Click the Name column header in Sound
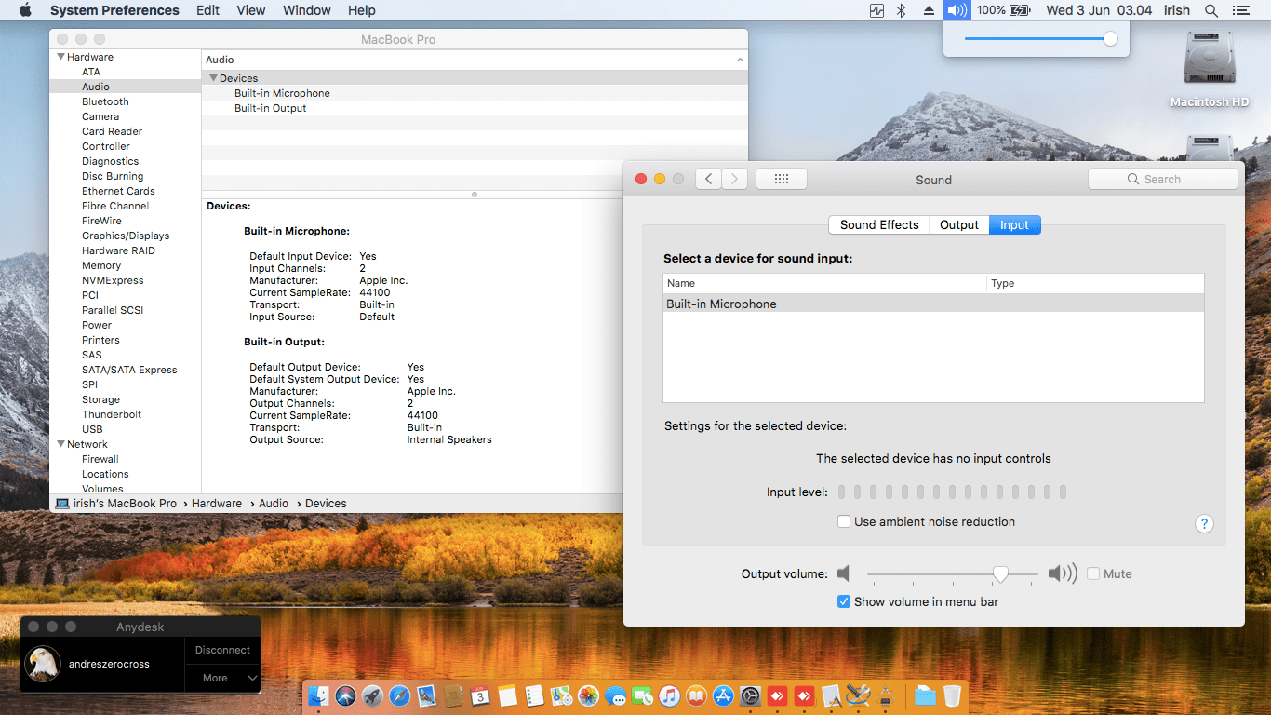 [x=824, y=283]
